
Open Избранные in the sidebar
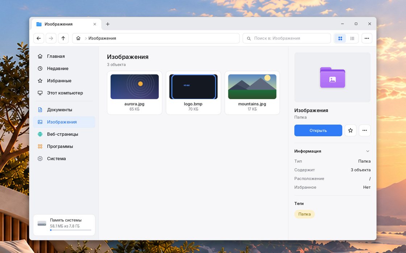tap(64, 81)
